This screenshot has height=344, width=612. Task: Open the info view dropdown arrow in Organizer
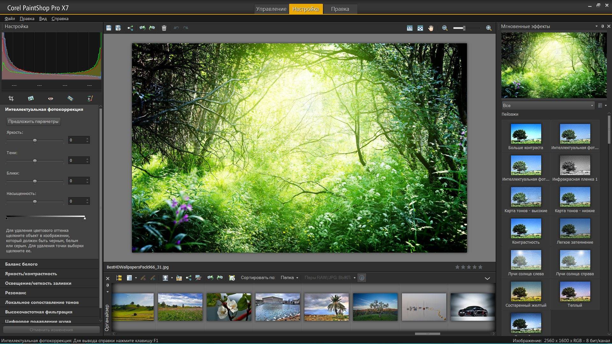(136, 278)
